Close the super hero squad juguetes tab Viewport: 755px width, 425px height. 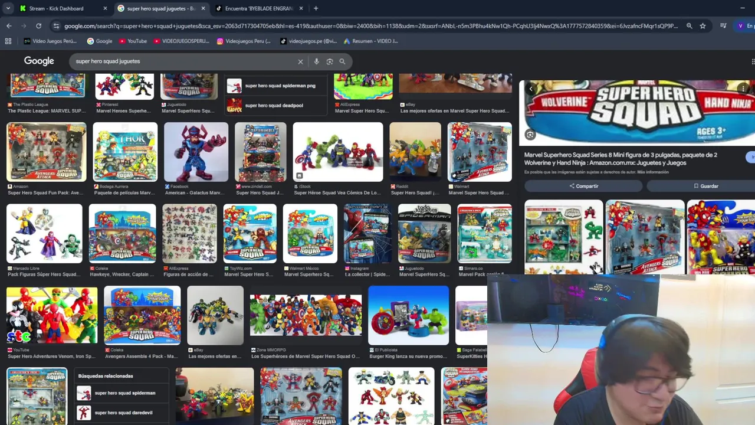click(x=203, y=8)
